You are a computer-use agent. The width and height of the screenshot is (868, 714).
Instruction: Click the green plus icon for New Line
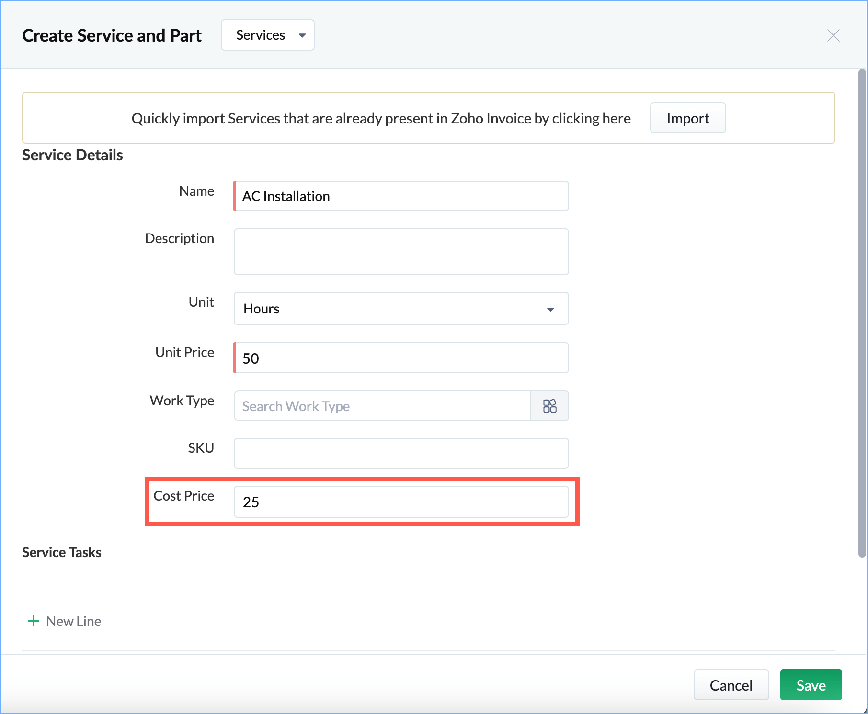pos(34,621)
